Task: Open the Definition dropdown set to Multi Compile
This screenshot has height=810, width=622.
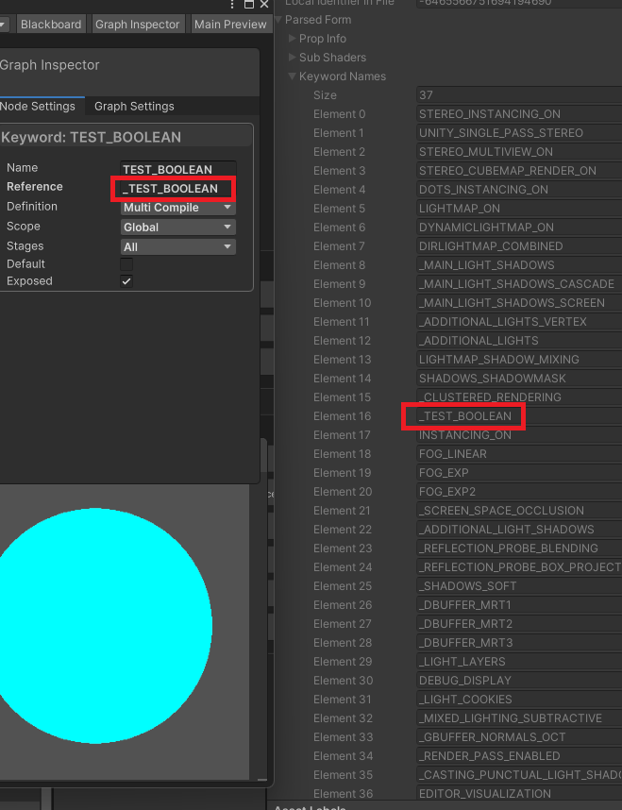Action: click(177, 208)
